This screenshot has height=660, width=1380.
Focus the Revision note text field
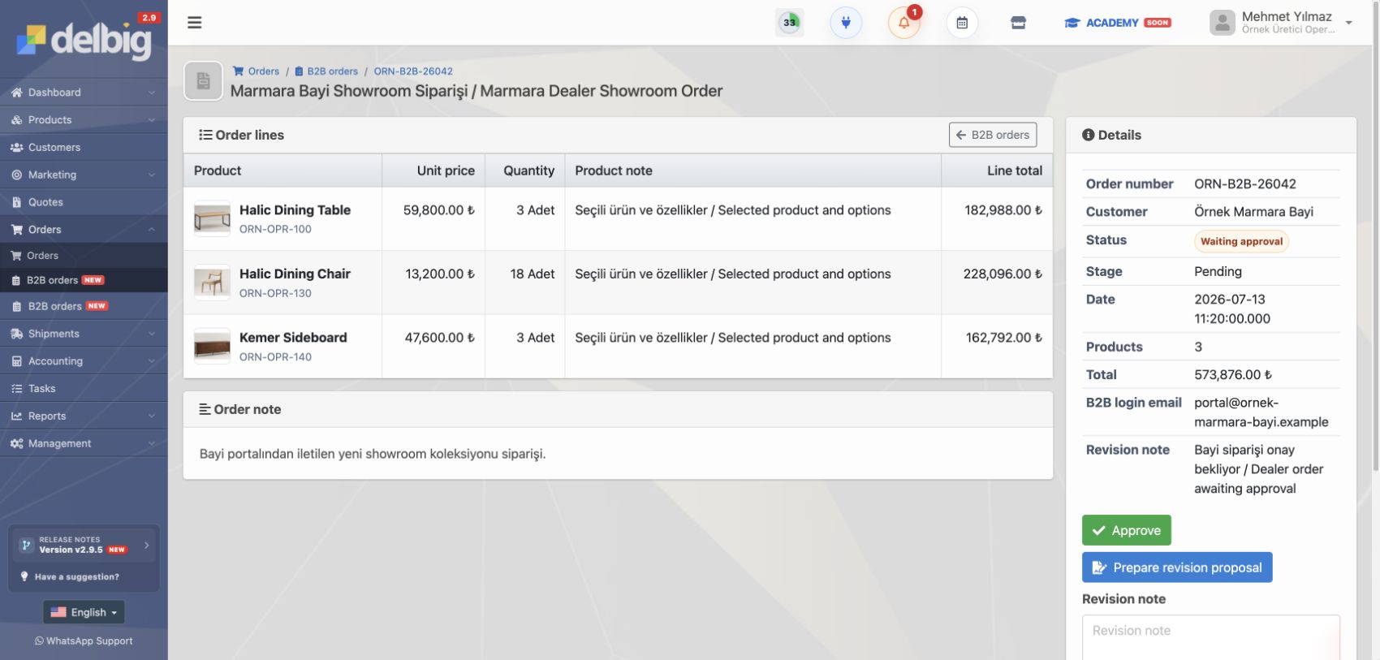click(1210, 638)
